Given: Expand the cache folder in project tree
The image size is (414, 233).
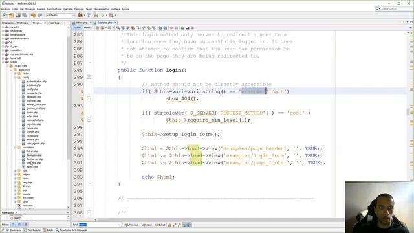Looking at the screenshot, I should click(16, 73).
